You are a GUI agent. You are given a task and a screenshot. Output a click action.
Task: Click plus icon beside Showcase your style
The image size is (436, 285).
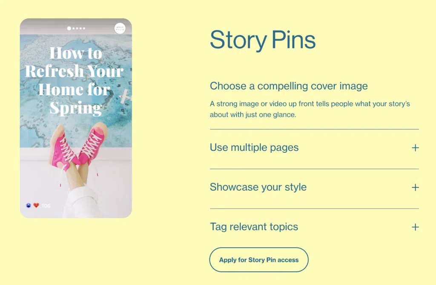pyautogui.click(x=415, y=187)
